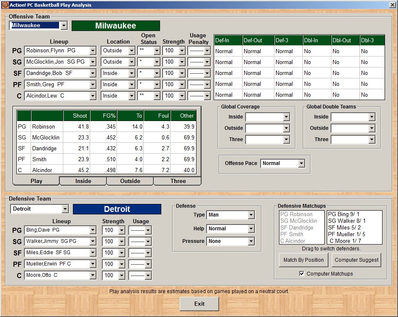
Task: Click the basketball app icon in title bar
Action: [x=4, y=5]
